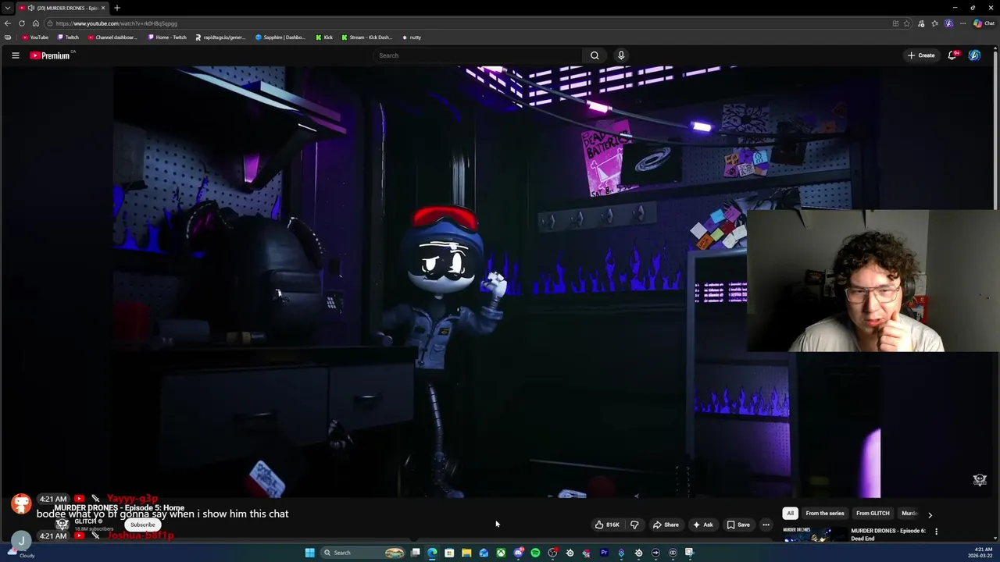The image size is (1000, 562).
Task: Open the Stream - Kick Dashboard bookmark
Action: (x=367, y=37)
